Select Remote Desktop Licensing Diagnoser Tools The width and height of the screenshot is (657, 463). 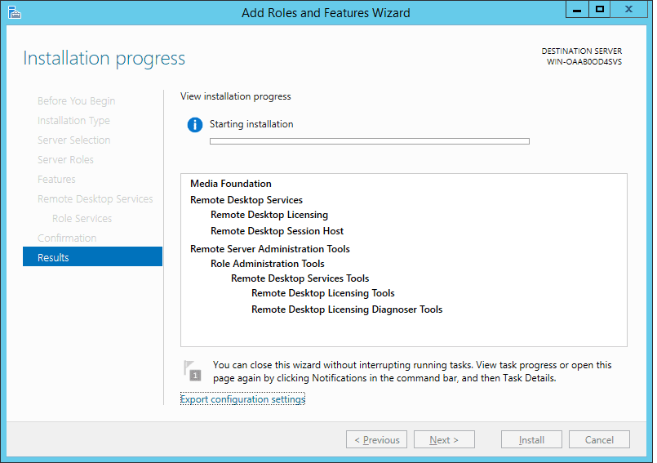tap(347, 309)
